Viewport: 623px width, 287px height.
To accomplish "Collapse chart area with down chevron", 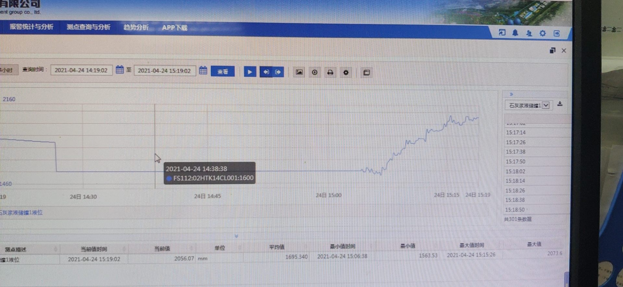I will [236, 236].
